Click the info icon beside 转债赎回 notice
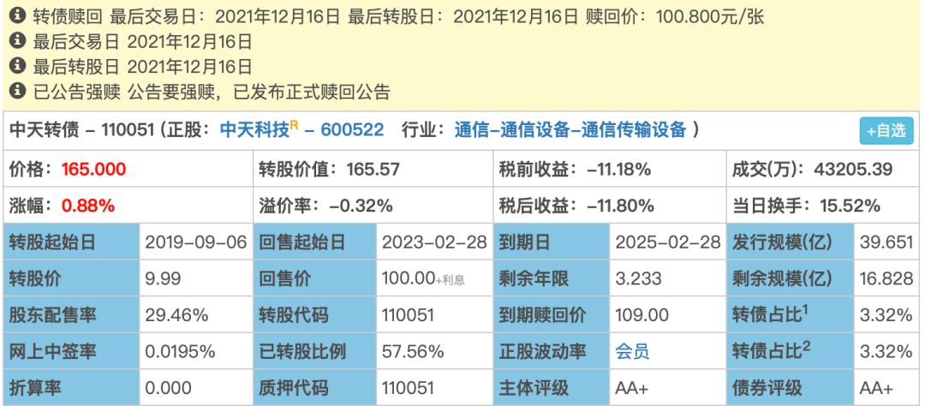Viewport: 925px width, 406px height. 18,16
